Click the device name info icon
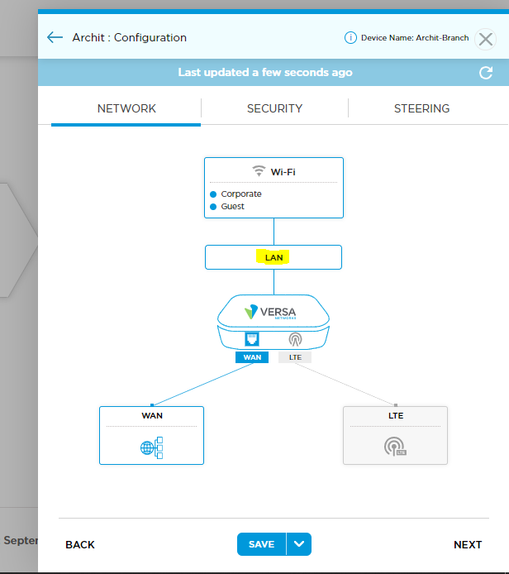Viewport: 509px width, 574px height. pos(350,38)
